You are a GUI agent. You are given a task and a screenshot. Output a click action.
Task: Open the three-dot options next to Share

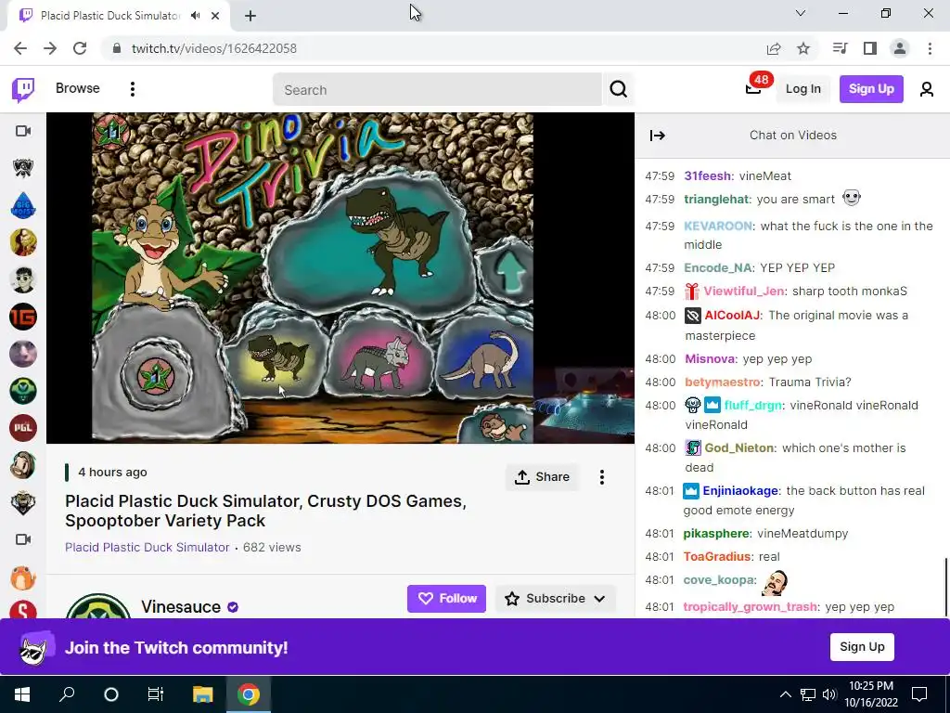[x=601, y=477]
